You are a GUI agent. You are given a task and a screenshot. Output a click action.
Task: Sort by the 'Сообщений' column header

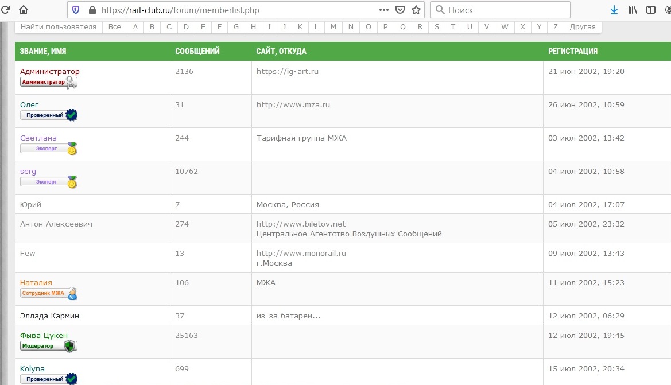pos(197,51)
